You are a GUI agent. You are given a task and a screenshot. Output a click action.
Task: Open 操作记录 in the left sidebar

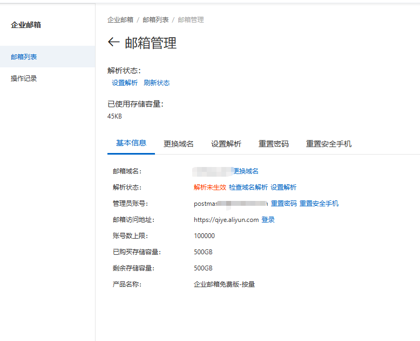[24, 79]
